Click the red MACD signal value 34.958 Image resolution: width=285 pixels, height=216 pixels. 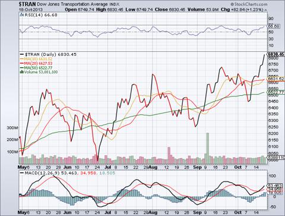point(88,173)
